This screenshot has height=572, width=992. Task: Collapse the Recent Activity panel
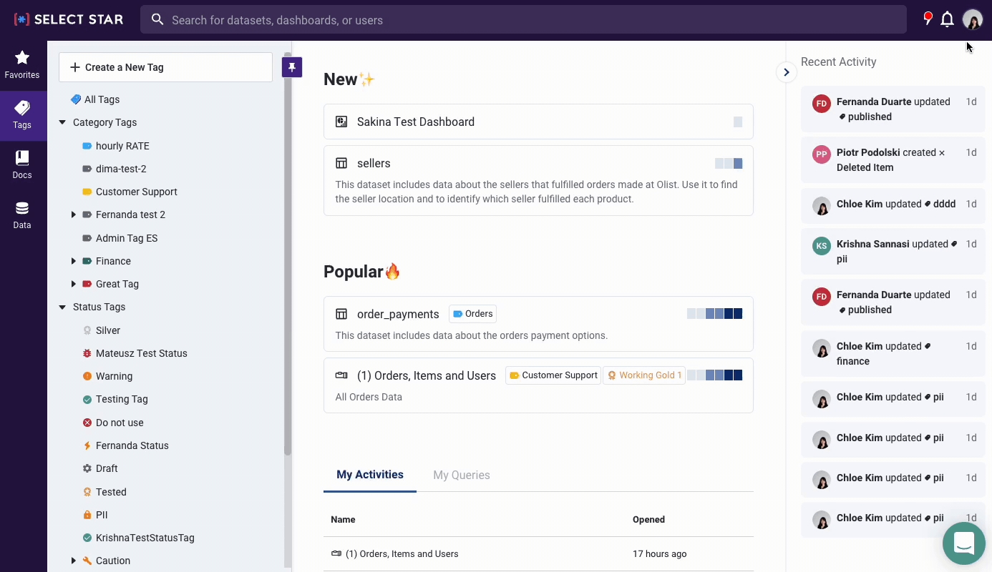click(x=786, y=72)
